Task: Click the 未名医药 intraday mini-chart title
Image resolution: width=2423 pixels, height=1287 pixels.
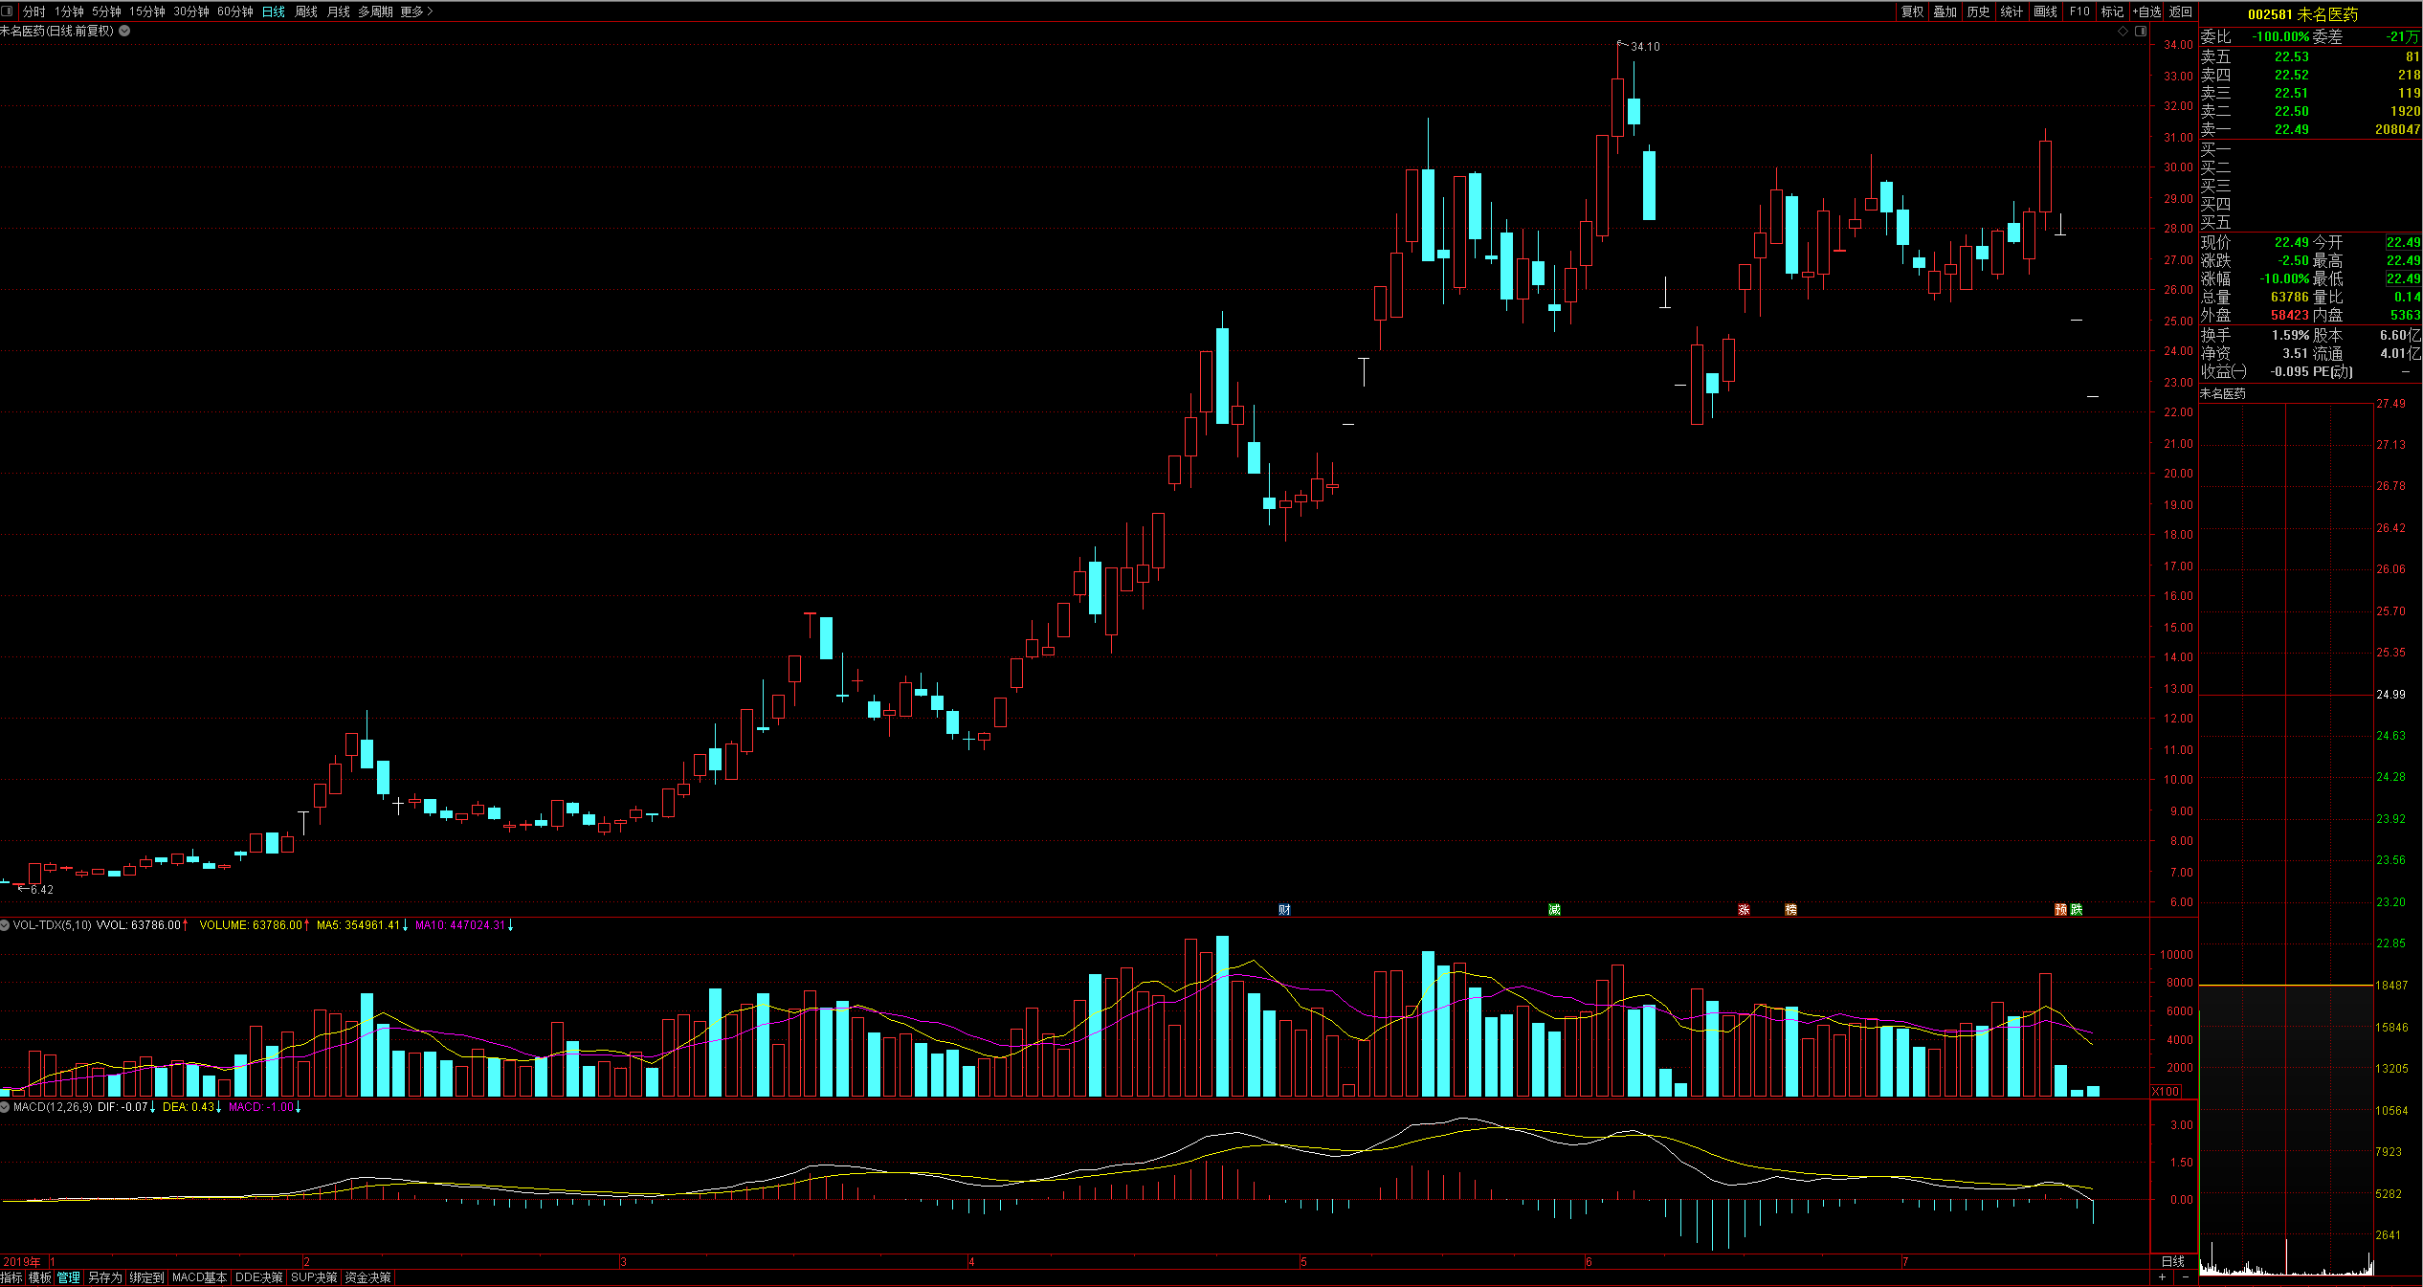Action: [x=2223, y=393]
